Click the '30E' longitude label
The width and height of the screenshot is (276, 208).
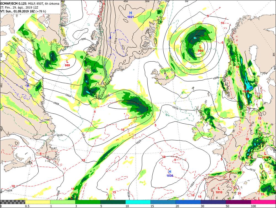[x=274, y=54]
